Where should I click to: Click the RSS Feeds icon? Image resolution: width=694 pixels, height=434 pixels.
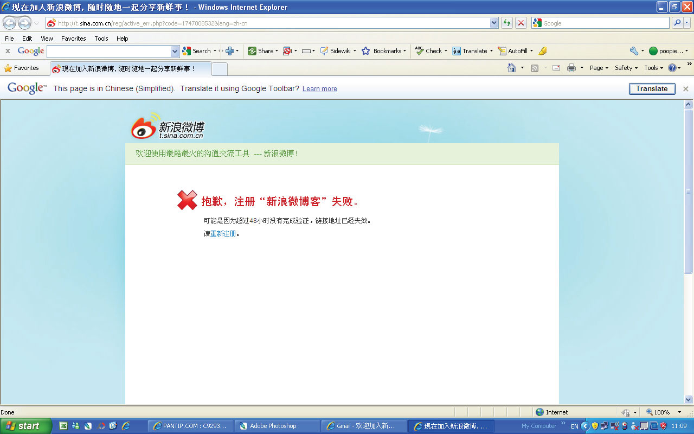[535, 68]
